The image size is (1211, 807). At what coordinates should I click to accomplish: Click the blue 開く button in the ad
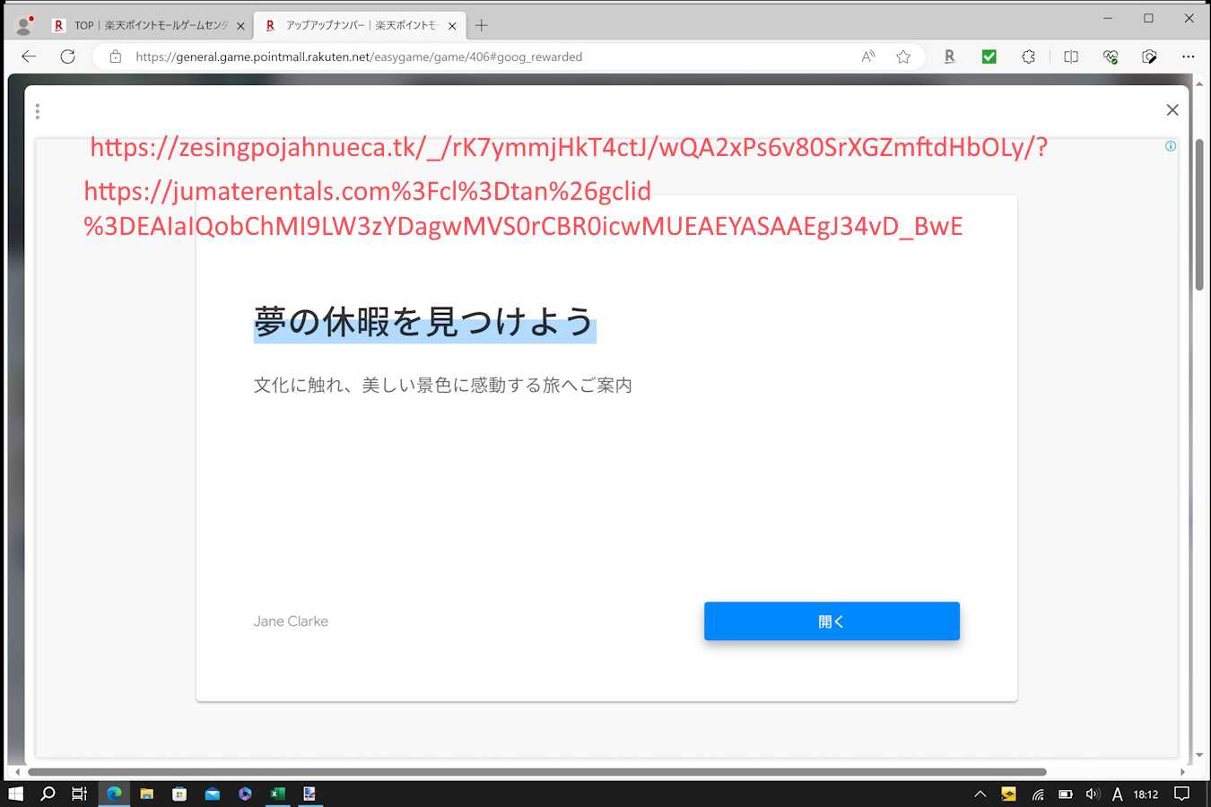pyautogui.click(x=831, y=621)
